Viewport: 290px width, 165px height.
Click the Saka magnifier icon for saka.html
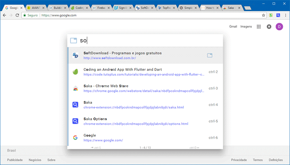(75, 105)
